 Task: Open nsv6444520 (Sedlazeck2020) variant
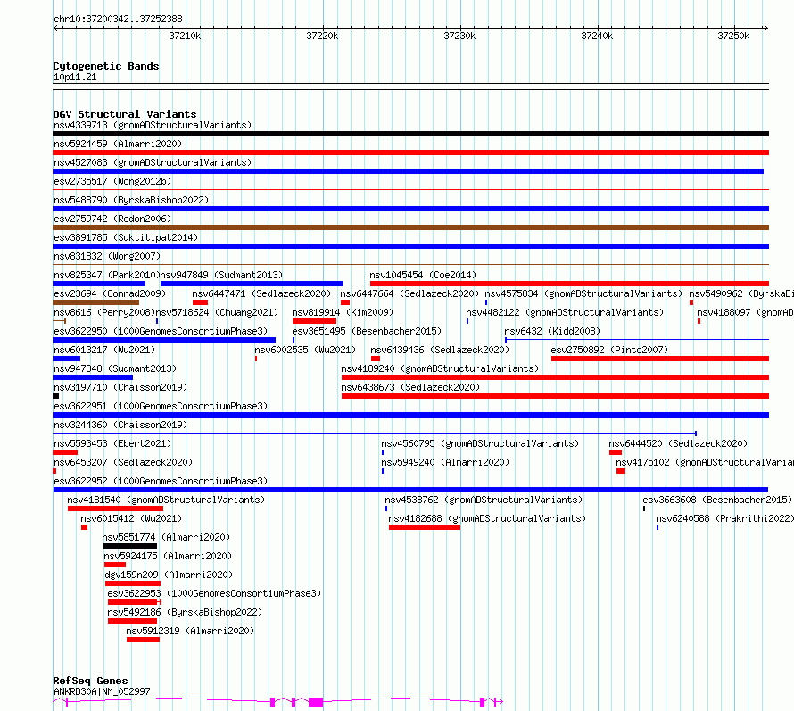(678, 443)
